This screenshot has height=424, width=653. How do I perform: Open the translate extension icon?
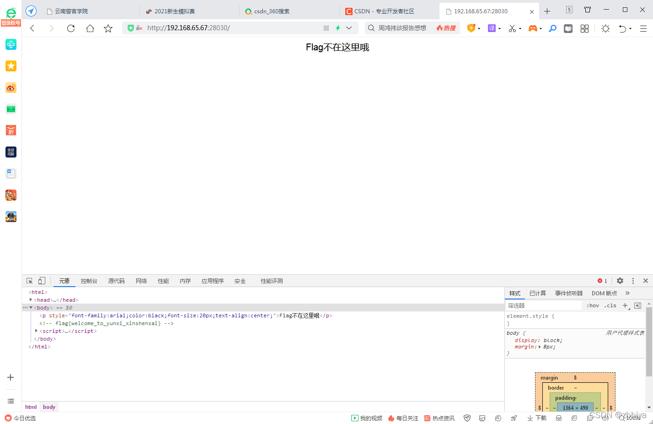tap(492, 28)
